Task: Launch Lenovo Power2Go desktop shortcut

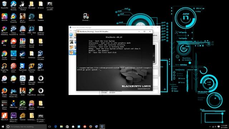Action: 14,18
